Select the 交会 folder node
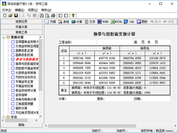The height and width of the screenshot is (133, 178). 14,117
